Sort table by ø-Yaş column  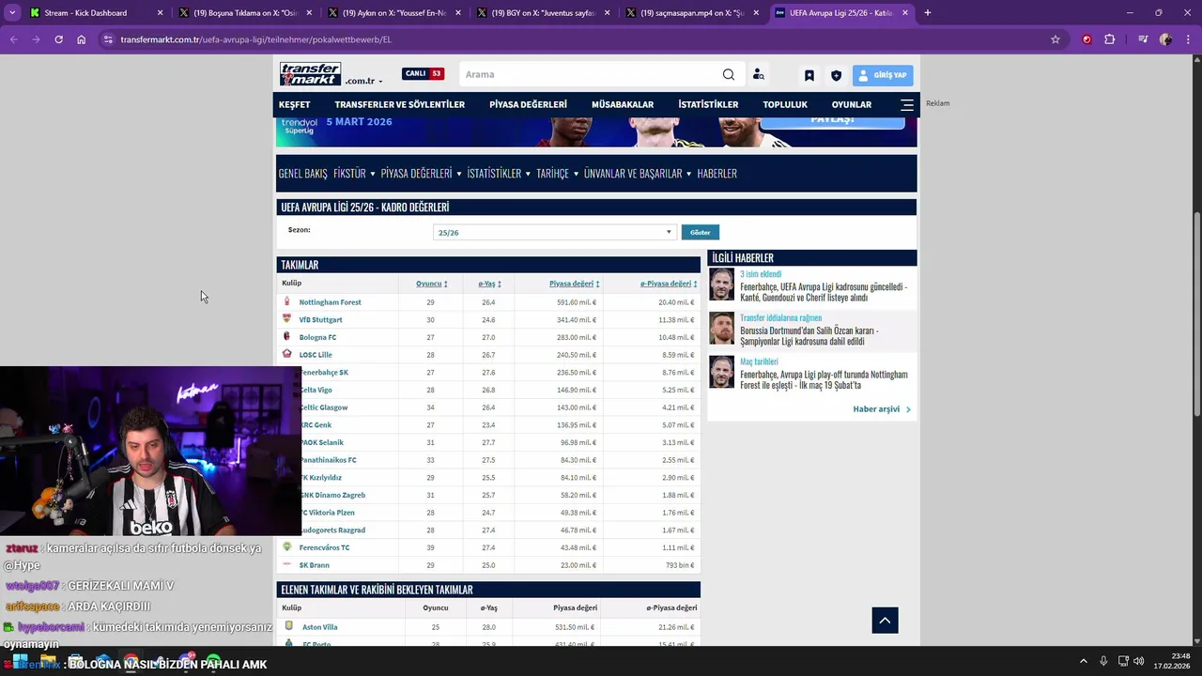(x=489, y=284)
